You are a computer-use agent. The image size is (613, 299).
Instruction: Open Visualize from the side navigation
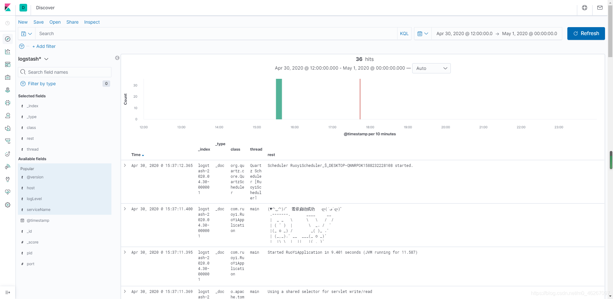point(8,52)
